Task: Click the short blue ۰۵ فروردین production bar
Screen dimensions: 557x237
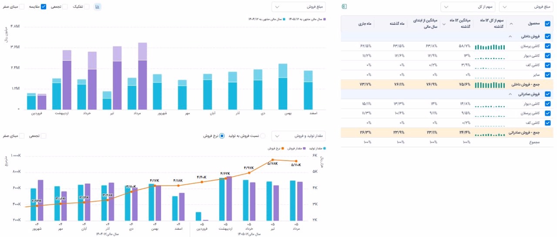Action: point(198,217)
